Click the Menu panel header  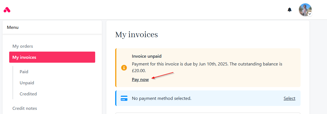(x=52, y=27)
